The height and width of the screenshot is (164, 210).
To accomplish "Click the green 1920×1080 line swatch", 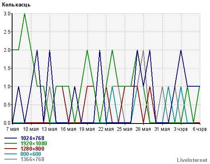I will click(x=10, y=143).
